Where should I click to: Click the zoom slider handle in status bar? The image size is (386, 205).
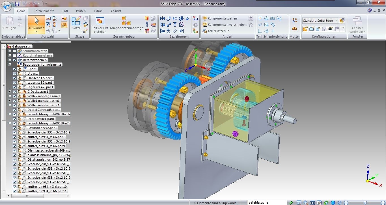point(365,203)
